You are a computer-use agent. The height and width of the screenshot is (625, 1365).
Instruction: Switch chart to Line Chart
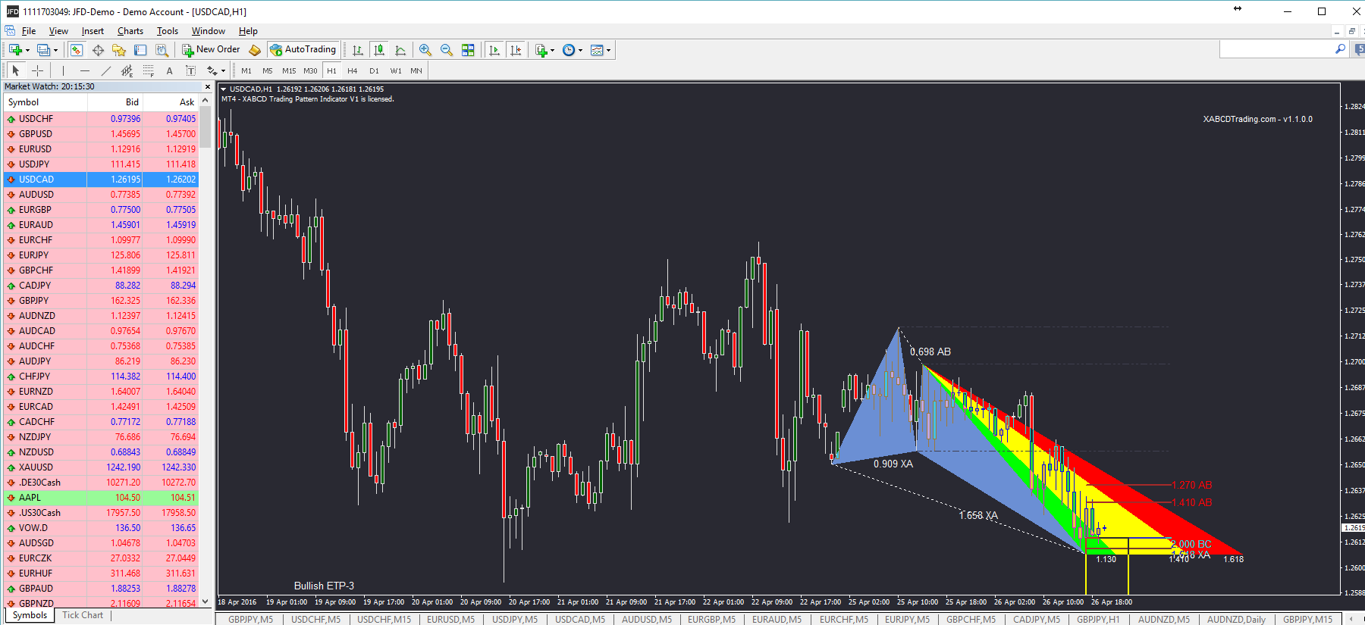(400, 50)
